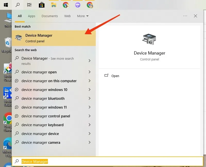Expand the More dropdown filter
Image resolution: width=206 pixels, height=167 pixels.
83,16
